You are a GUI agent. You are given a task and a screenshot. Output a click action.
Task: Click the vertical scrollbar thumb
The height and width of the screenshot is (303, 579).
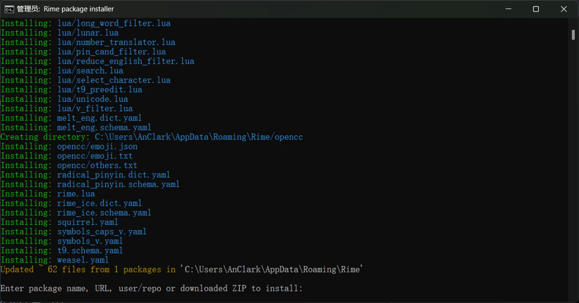click(x=573, y=35)
